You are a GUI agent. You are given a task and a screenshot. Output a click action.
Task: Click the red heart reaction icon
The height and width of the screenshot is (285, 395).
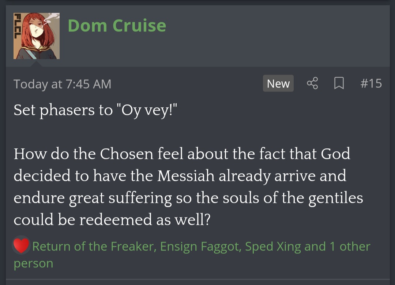point(21,245)
